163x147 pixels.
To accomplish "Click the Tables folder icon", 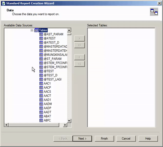I will (x=36, y=30).
